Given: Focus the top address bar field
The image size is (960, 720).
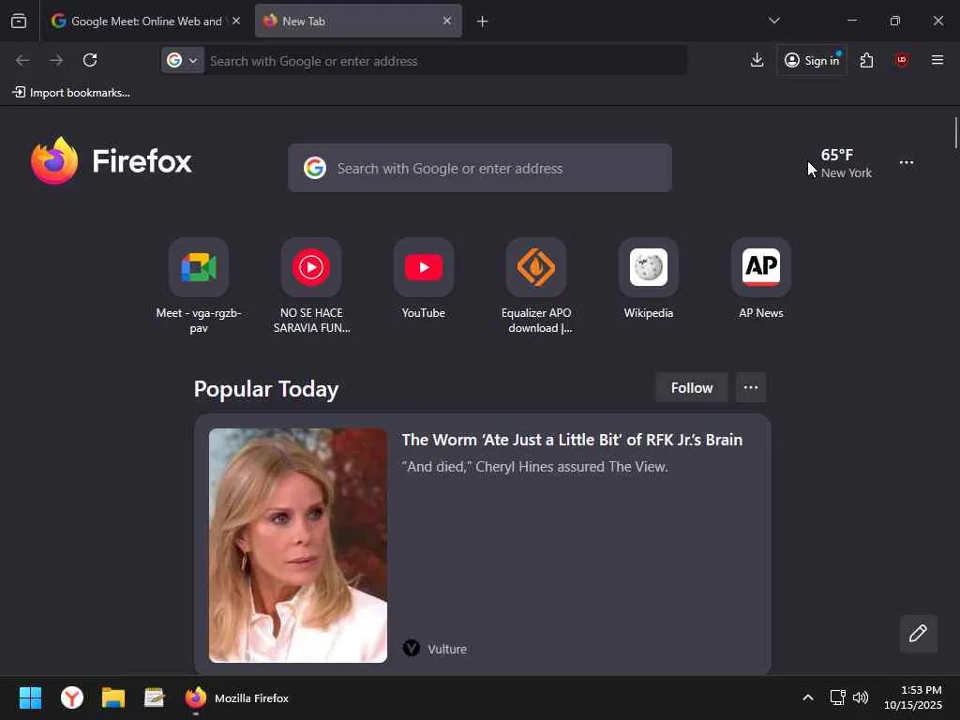Looking at the screenshot, I should tap(445, 61).
